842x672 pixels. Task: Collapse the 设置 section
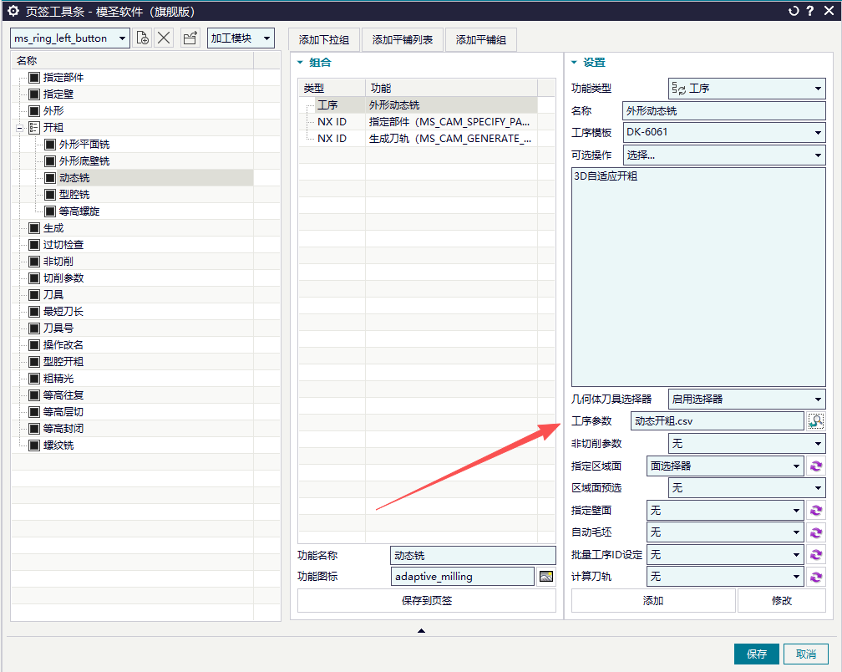click(x=574, y=63)
